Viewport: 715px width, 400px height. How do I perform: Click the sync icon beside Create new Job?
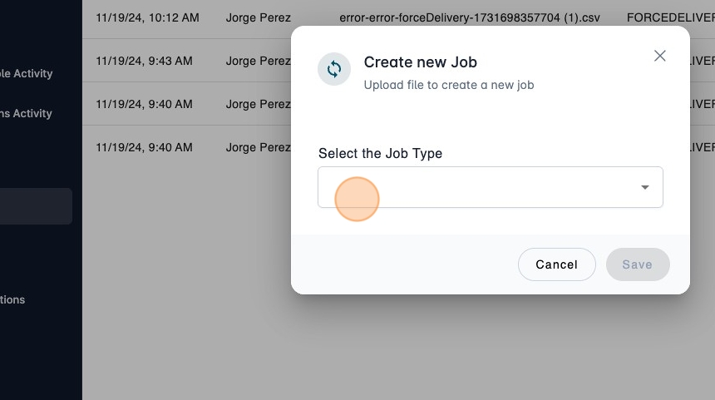coord(334,69)
